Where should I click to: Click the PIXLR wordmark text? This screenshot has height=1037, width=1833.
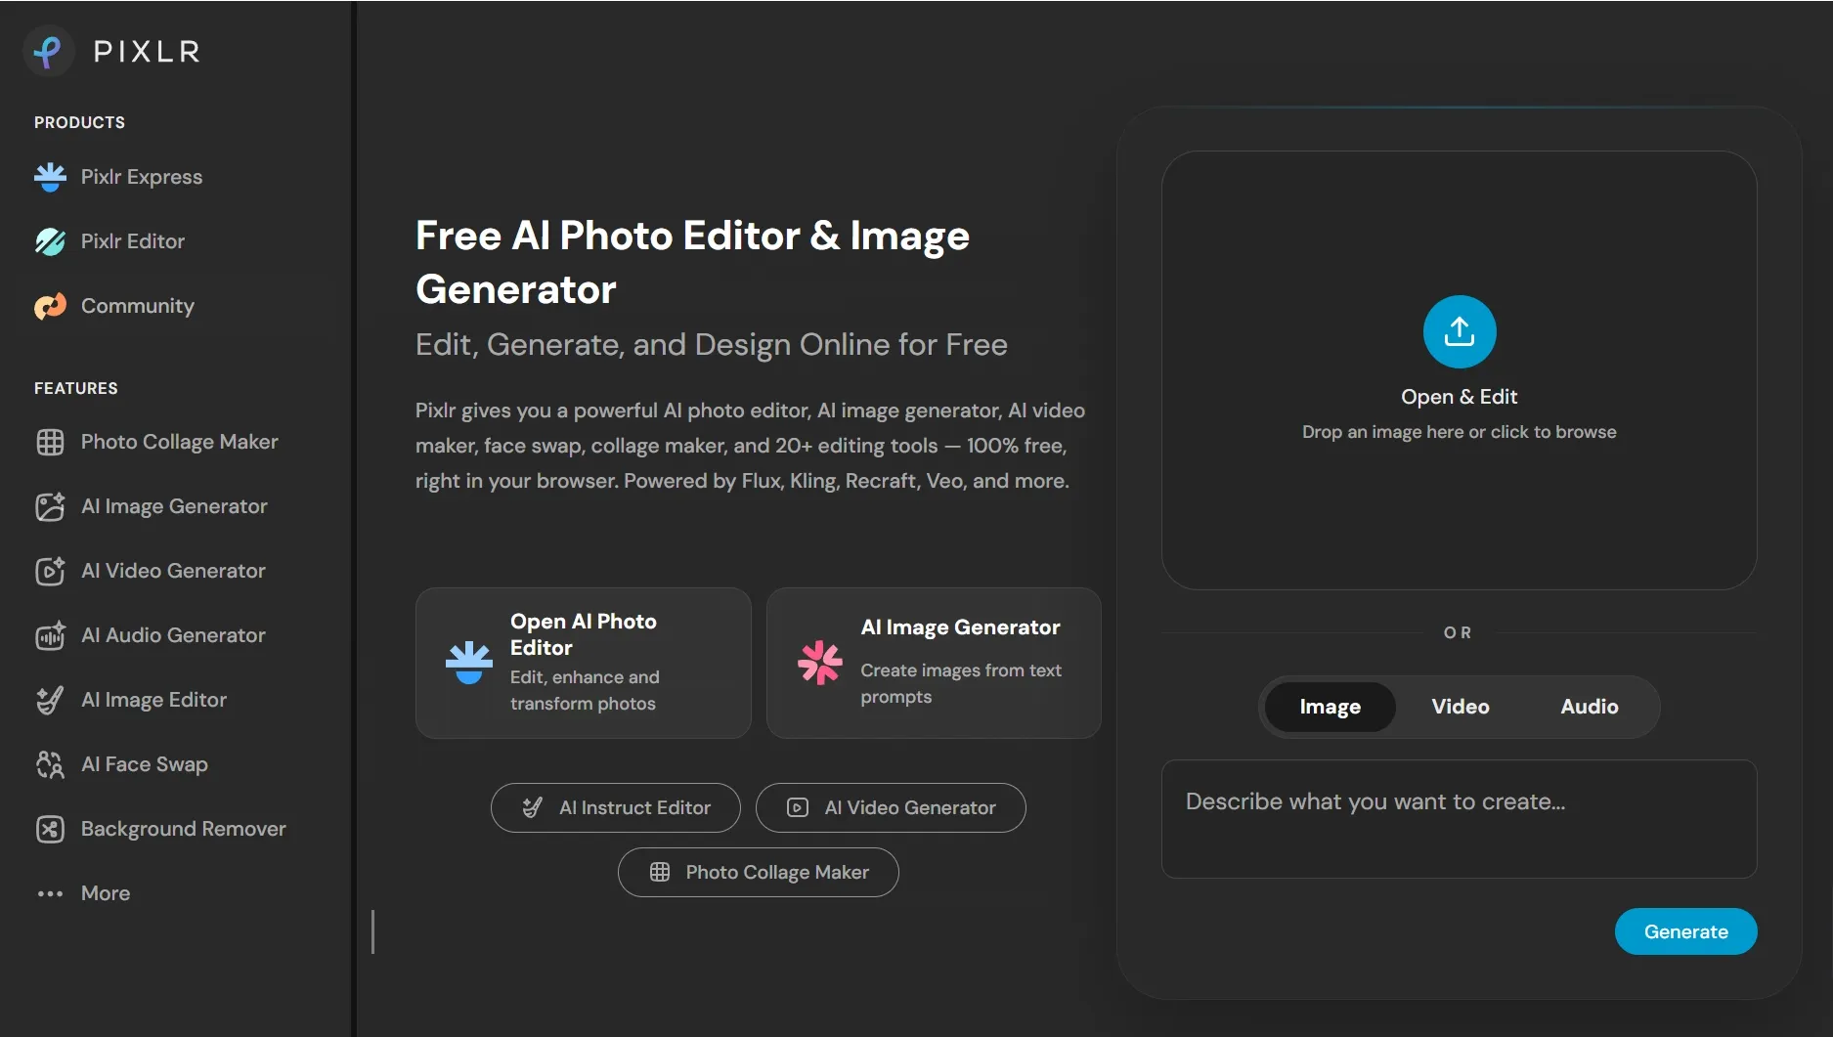coord(147,52)
